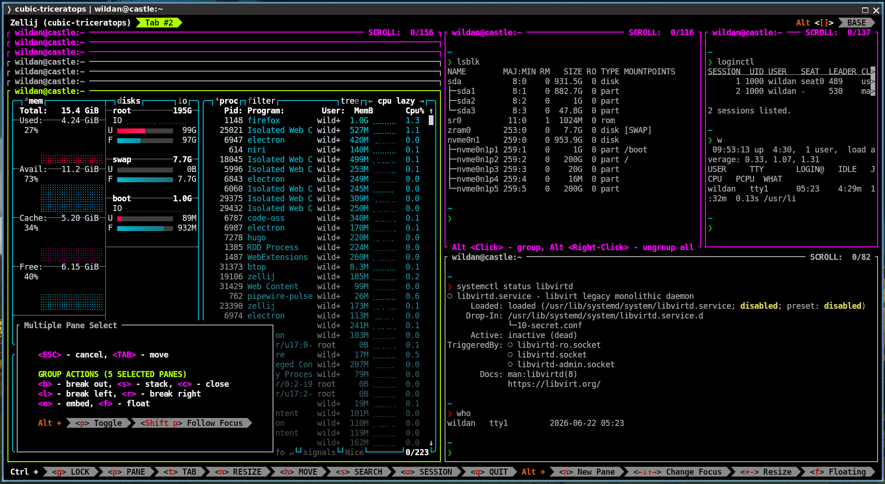Click left arrow beside cpu lazy sorting
The height and width of the screenshot is (484, 885).
coord(371,101)
